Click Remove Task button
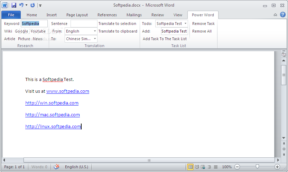Screen dimensions: 288x172 203,24
